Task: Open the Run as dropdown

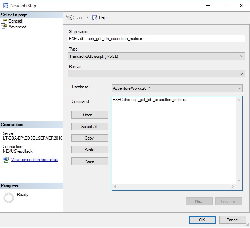Action: (x=156, y=74)
